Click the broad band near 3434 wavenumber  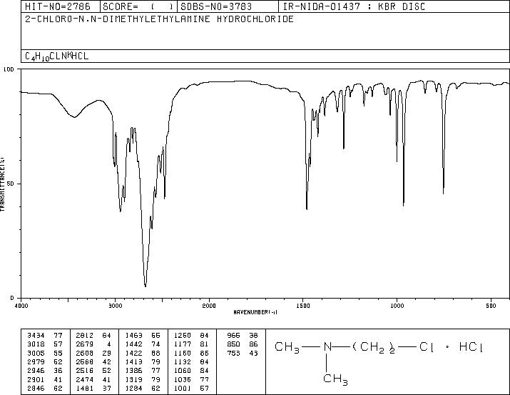click(74, 116)
